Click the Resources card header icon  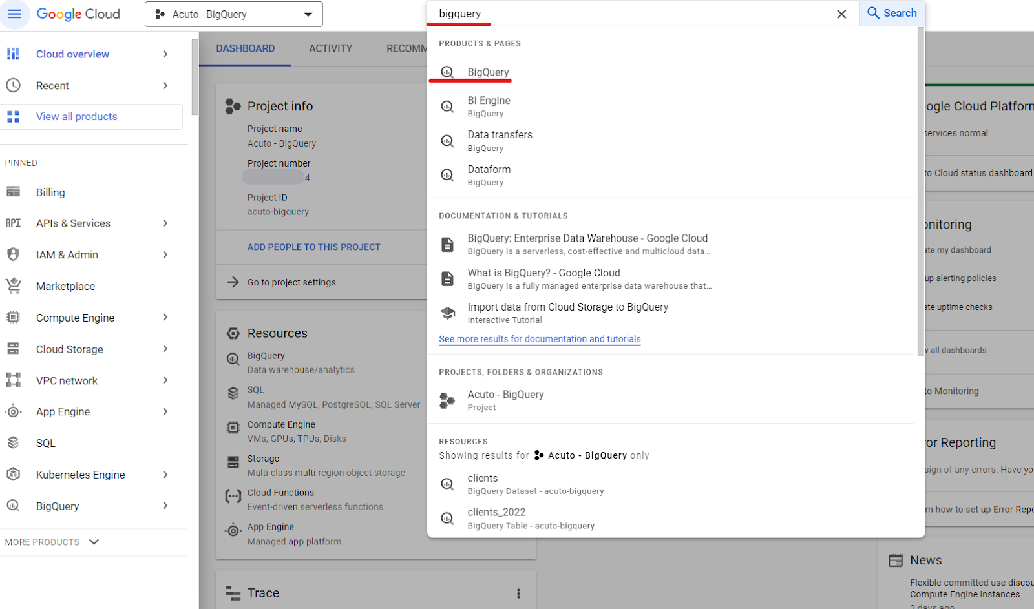click(233, 333)
